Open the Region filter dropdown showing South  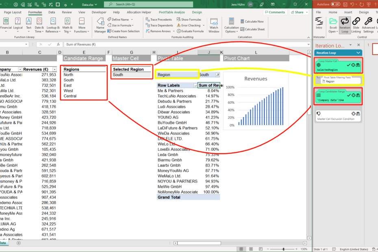tap(219, 75)
